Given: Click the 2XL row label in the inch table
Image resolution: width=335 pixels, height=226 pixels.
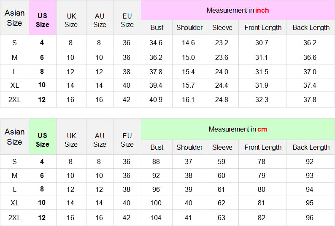Looking at the screenshot, I should pyautogui.click(x=14, y=100).
